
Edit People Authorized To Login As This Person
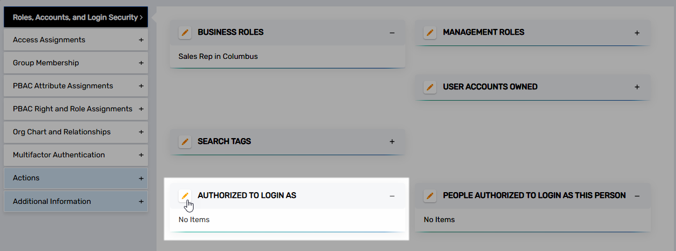429,196
